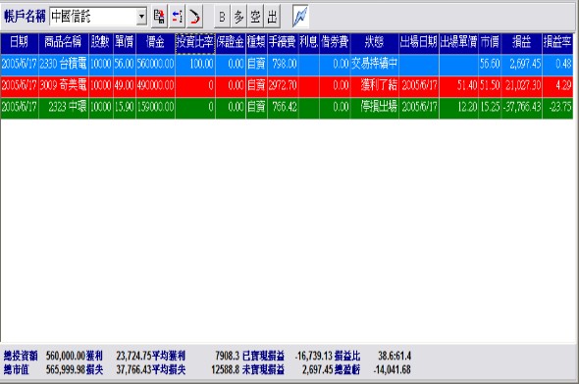The width and height of the screenshot is (579, 384).
Task: Click the 手續費 column header
Action: tap(283, 43)
